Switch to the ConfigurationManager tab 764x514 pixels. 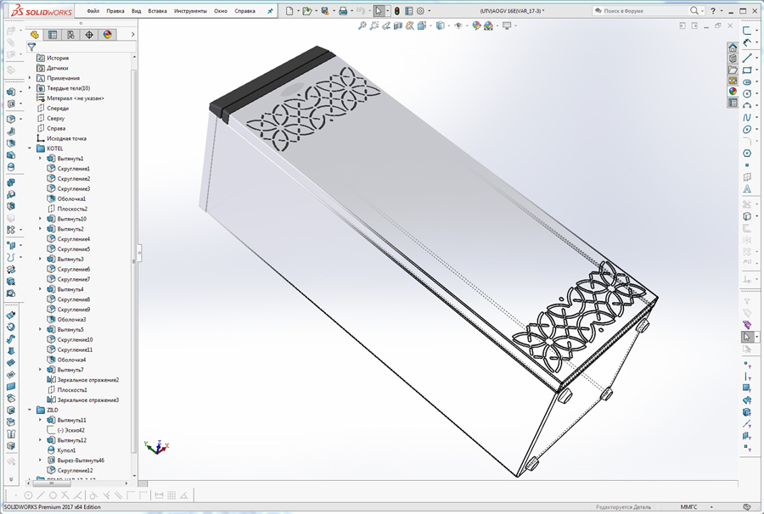pos(71,35)
